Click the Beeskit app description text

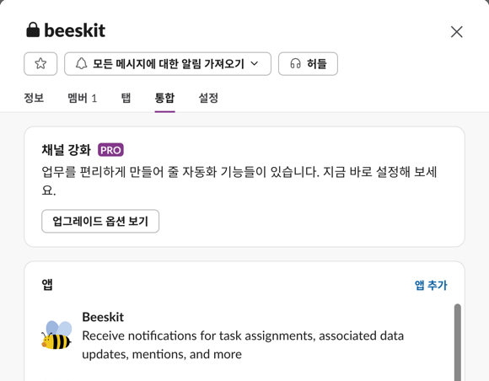pos(243,345)
